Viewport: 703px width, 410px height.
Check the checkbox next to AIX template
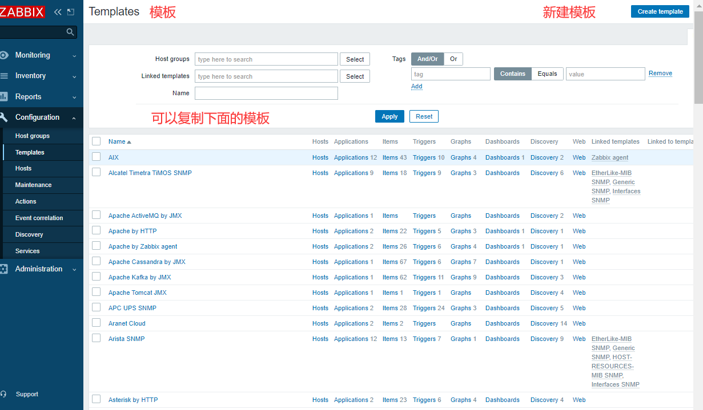(96, 156)
